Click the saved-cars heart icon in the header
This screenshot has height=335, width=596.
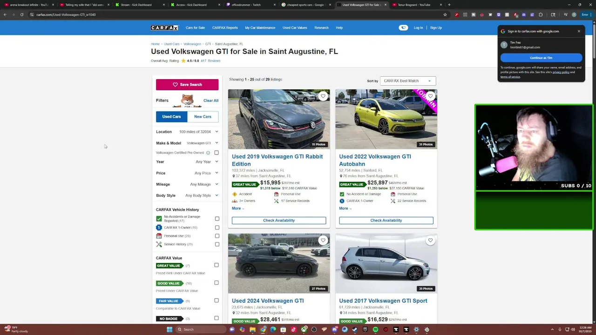(x=403, y=28)
